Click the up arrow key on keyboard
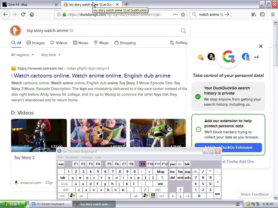The image size is (278, 208). tap(180, 190)
